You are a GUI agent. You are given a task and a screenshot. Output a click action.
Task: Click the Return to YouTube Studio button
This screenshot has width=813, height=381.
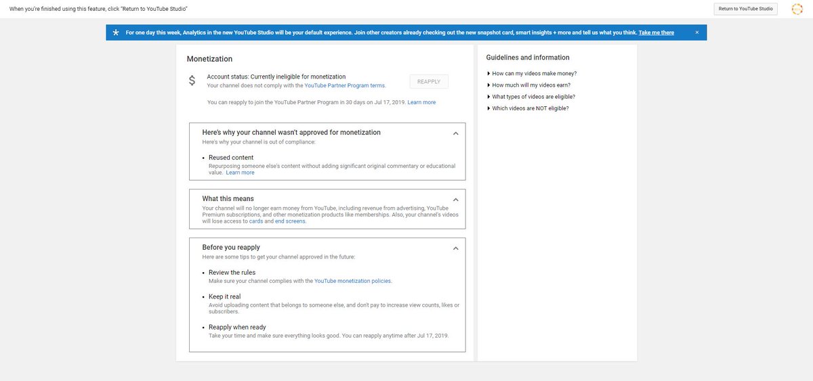point(745,9)
